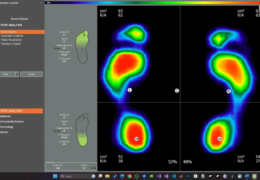Open Google Chrome in the taskbar

coord(129,176)
